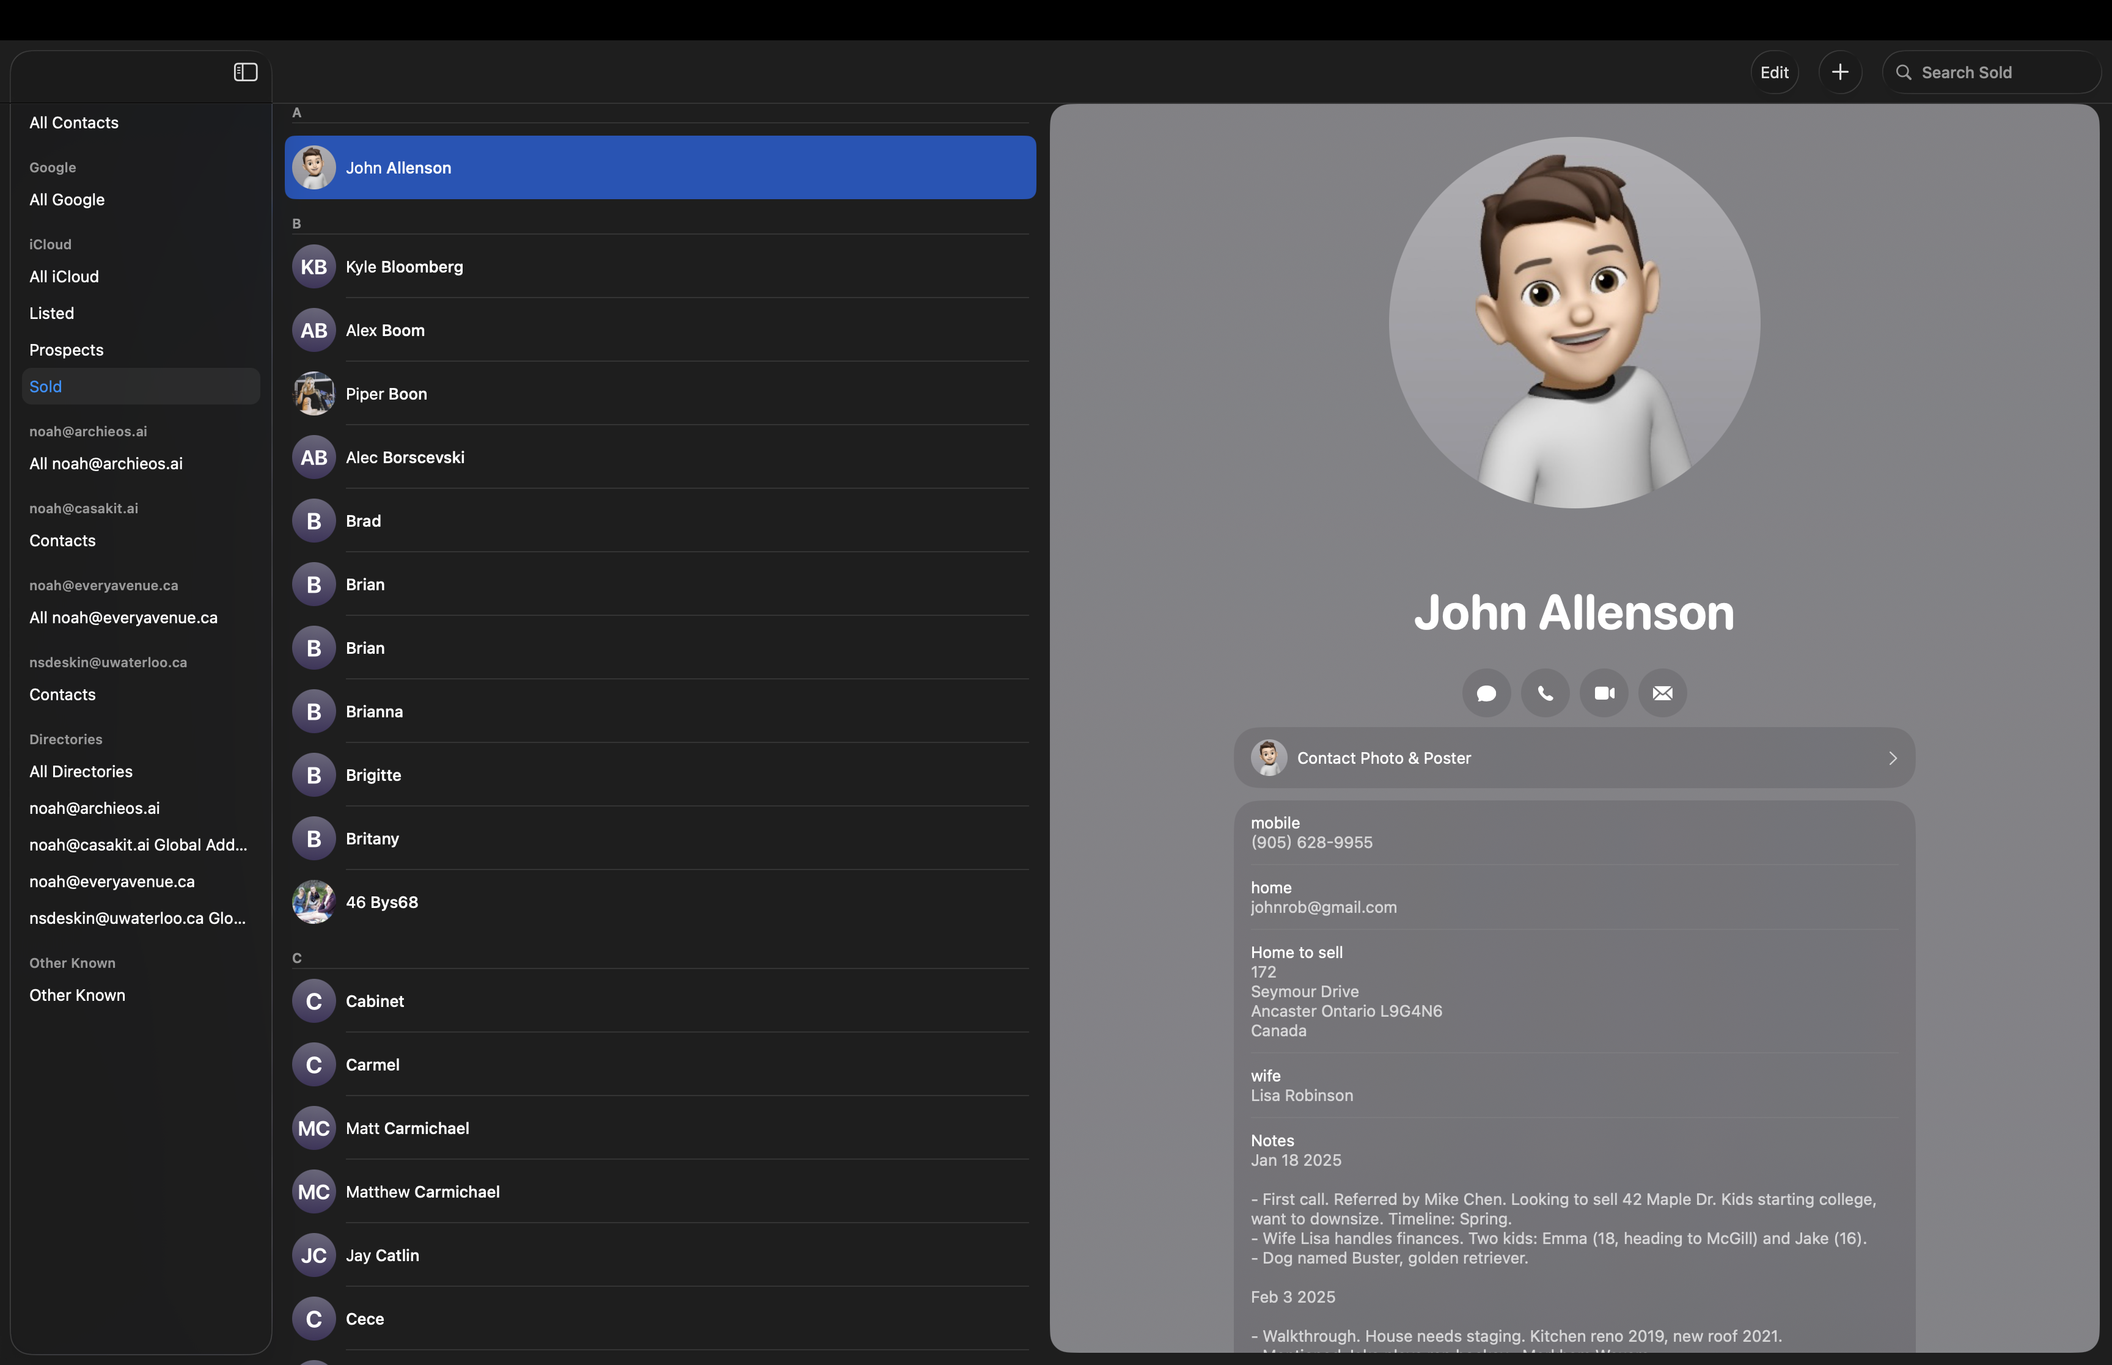The width and height of the screenshot is (2112, 1365).
Task: Click Piper Boon's contact photo
Action: point(313,393)
